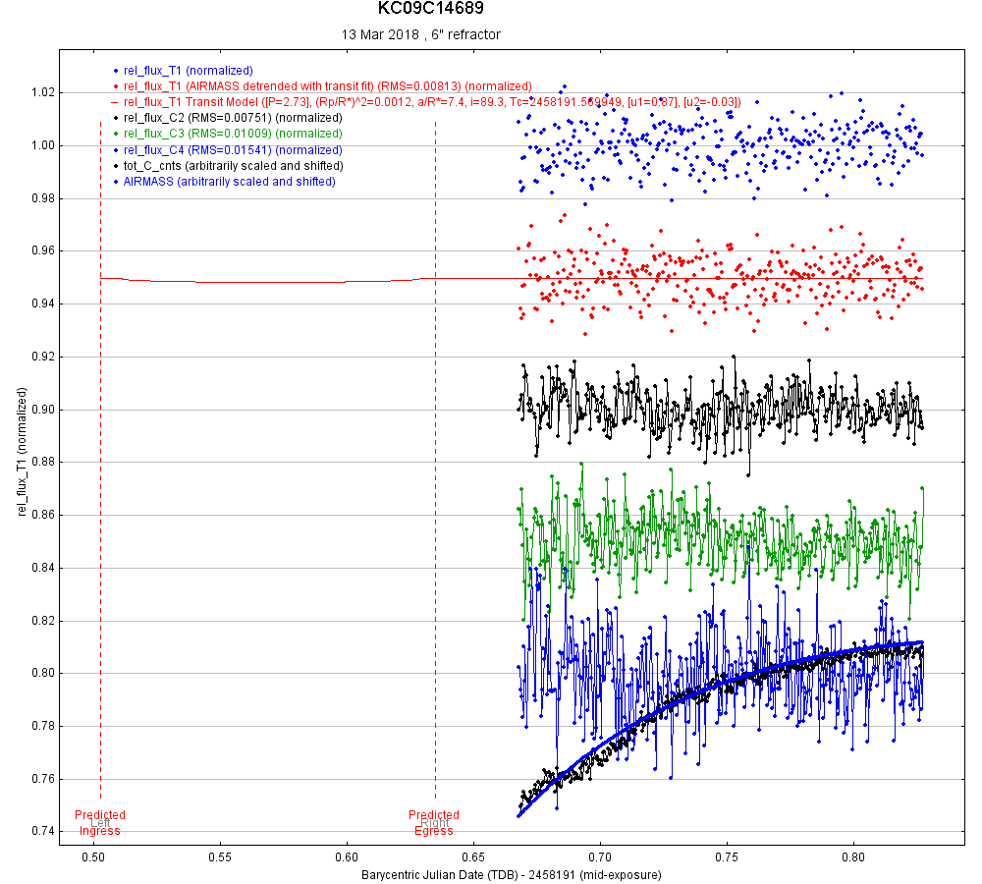
Task: Click the red dot beside AIRMASS detrended legend entry
Action: tap(116, 86)
